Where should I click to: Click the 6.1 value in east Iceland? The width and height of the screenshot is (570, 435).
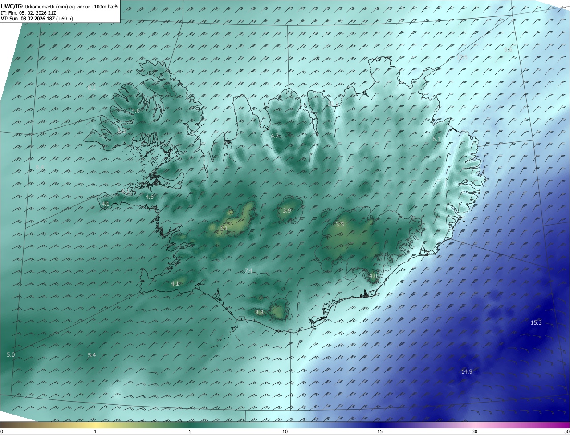pyautogui.click(x=436, y=139)
